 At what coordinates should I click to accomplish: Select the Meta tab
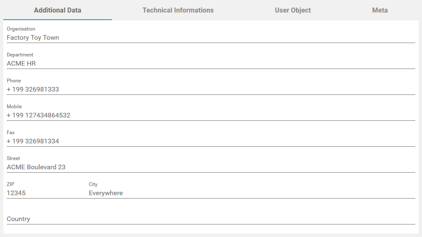(380, 10)
